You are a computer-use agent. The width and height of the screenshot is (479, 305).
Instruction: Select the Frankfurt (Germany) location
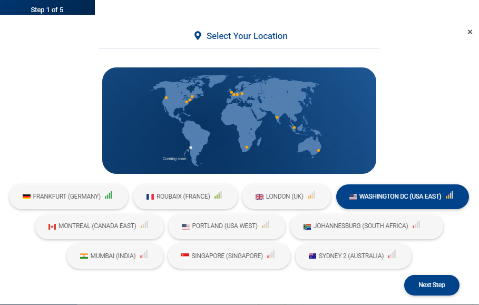(69, 196)
